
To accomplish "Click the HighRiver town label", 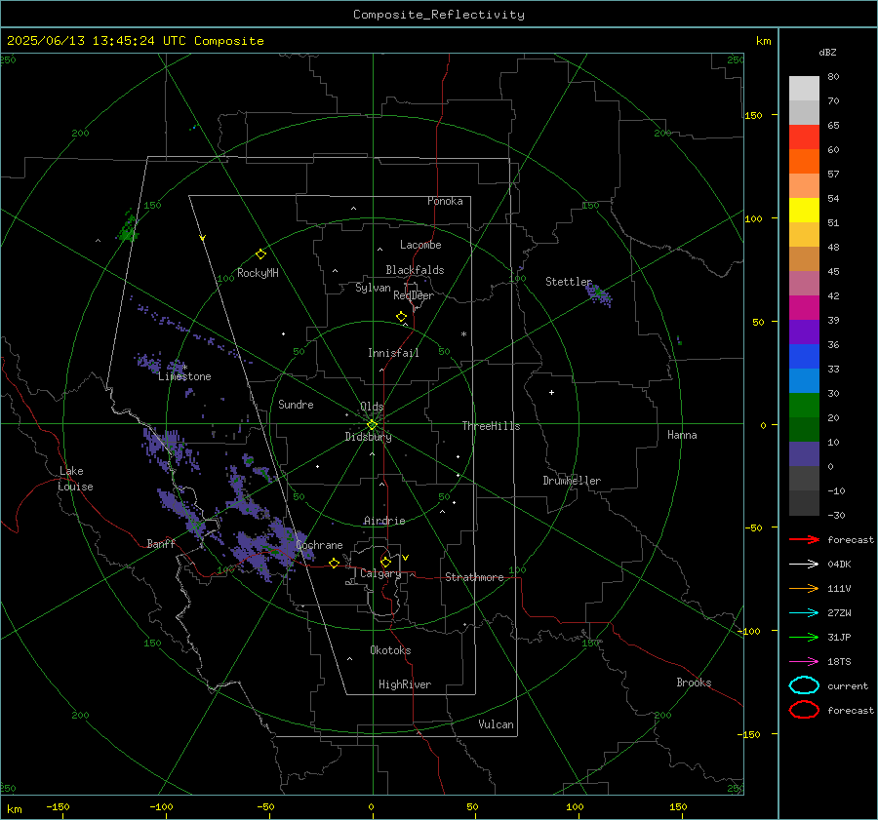I will tap(405, 684).
